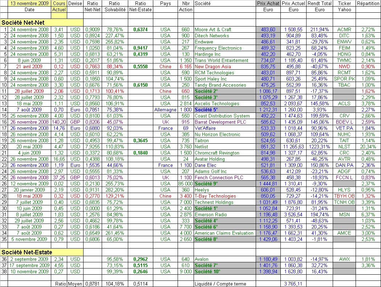The width and height of the screenshot is (381, 287).
Task: Select the 'Avalon' company cell
Action: pyautogui.click(x=225, y=259)
